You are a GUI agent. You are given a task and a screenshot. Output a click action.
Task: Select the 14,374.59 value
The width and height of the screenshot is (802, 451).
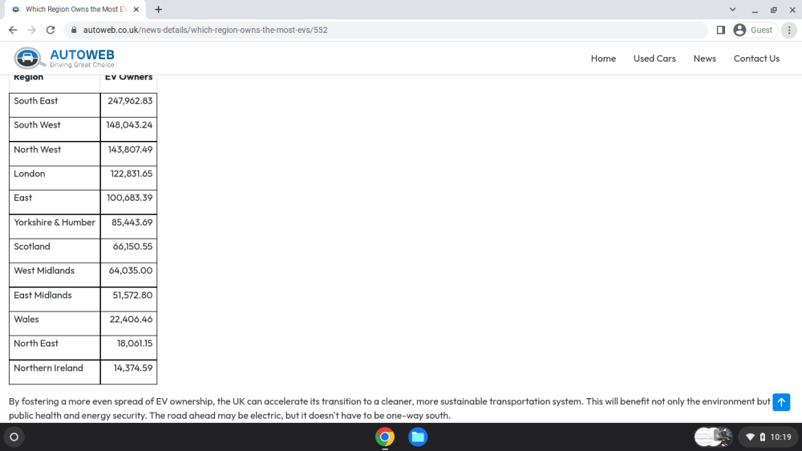133,368
